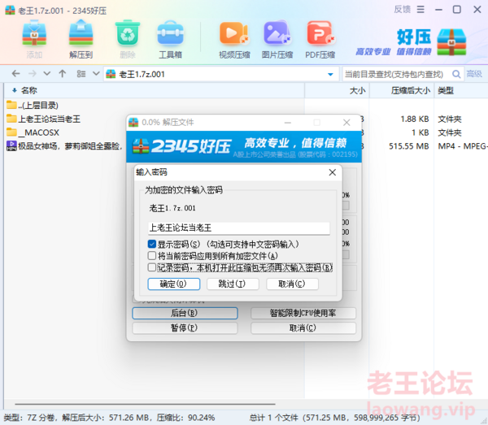Click the 解压到 (Extract to) toolbar icon
This screenshot has height=425, width=488.
[81, 39]
